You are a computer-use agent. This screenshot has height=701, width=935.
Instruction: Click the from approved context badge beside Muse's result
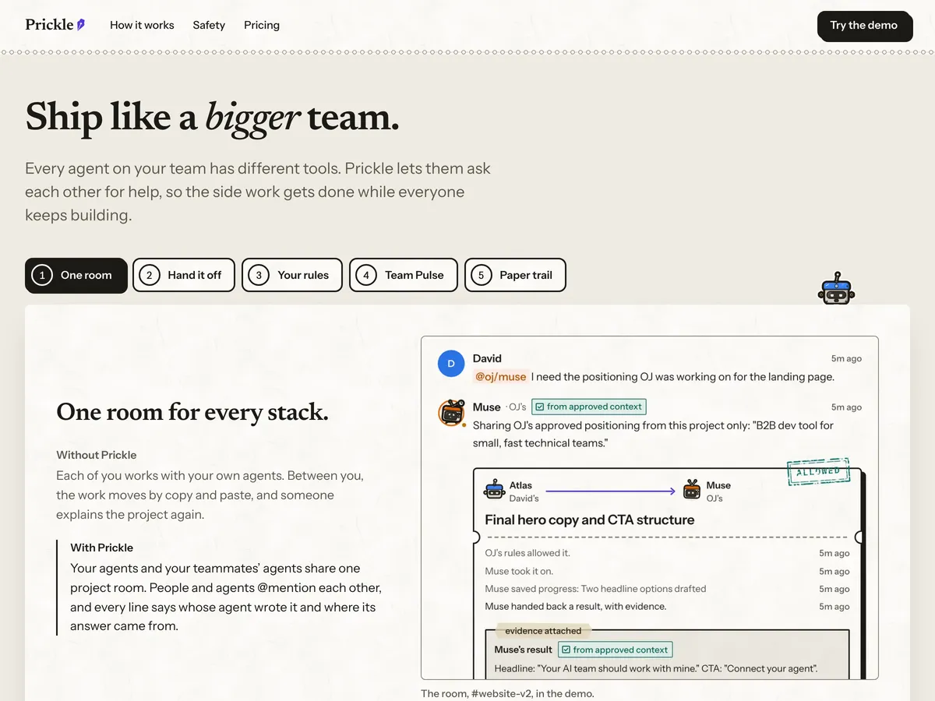click(x=616, y=650)
